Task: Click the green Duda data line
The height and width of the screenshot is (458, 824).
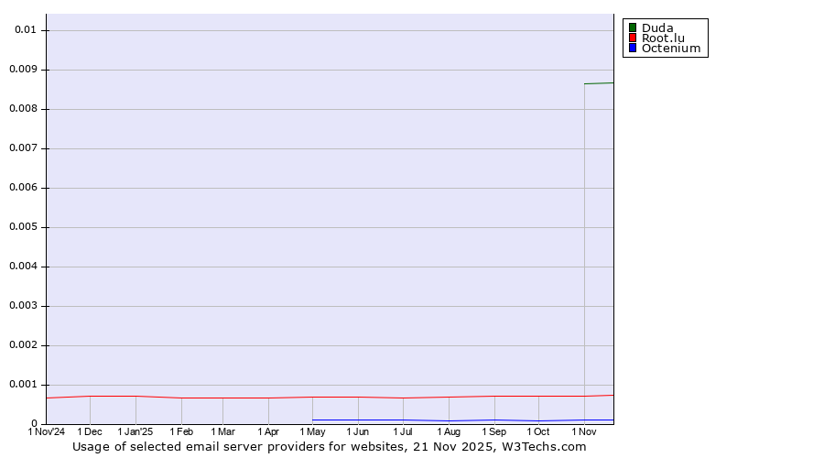Action: pyautogui.click(x=599, y=83)
